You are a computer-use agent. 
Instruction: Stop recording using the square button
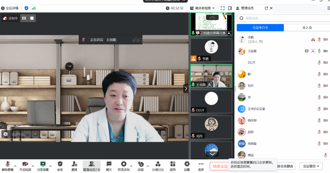(32, 18)
